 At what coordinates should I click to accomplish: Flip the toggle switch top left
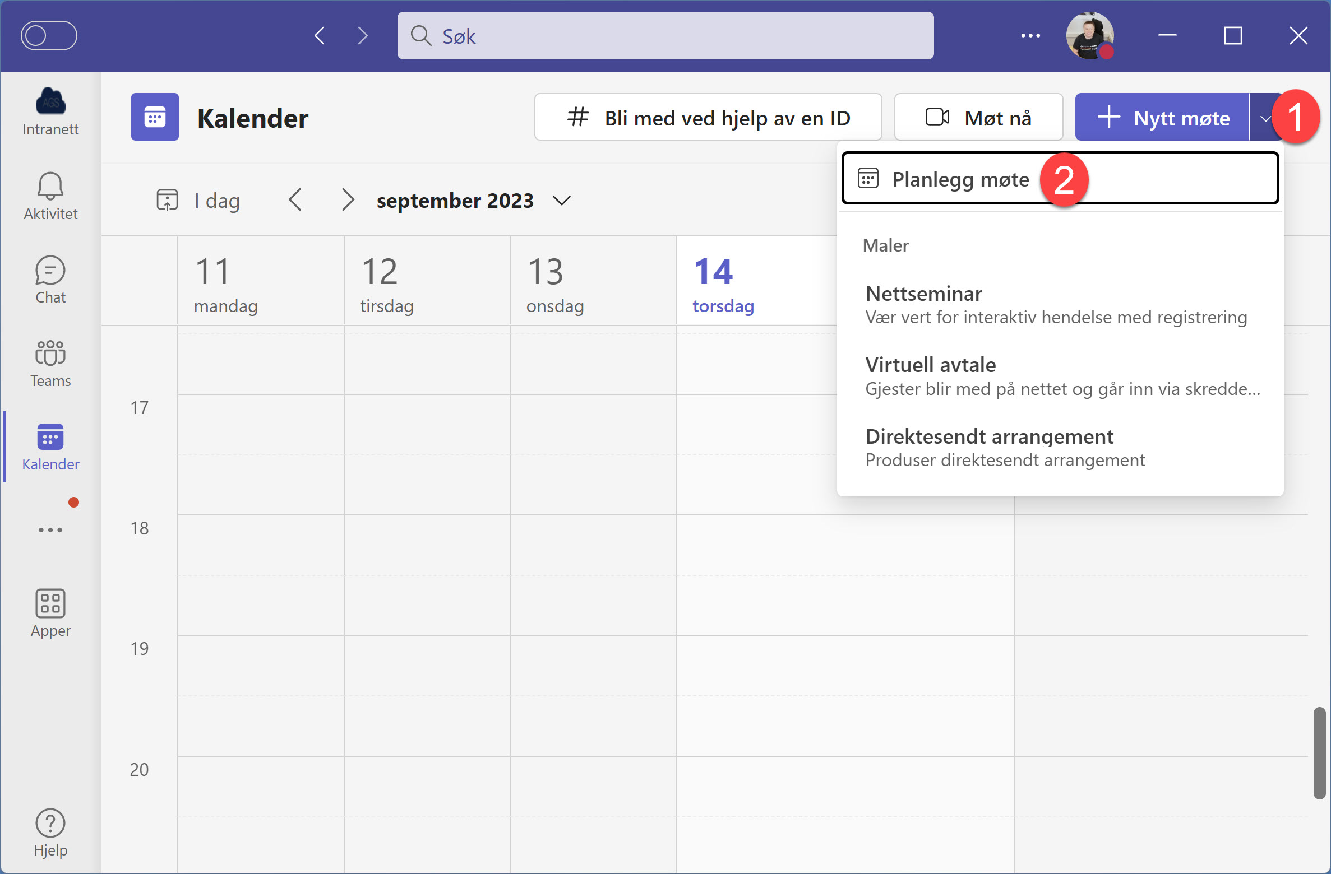pos(49,35)
